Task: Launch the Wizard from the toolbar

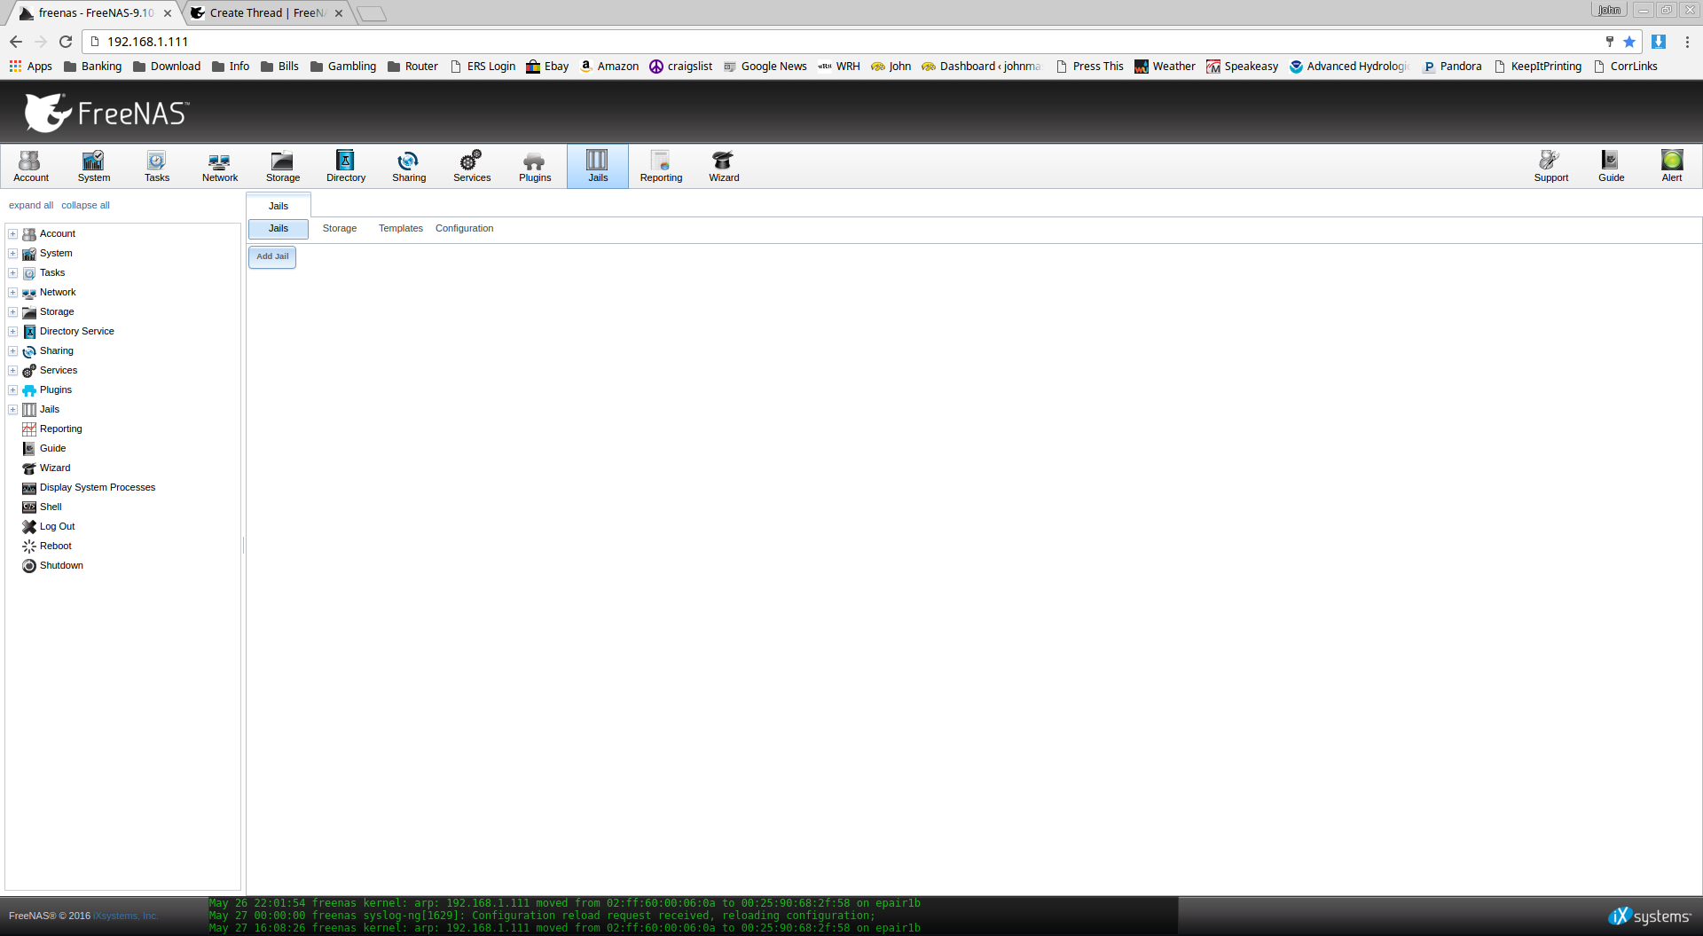Action: tap(724, 166)
